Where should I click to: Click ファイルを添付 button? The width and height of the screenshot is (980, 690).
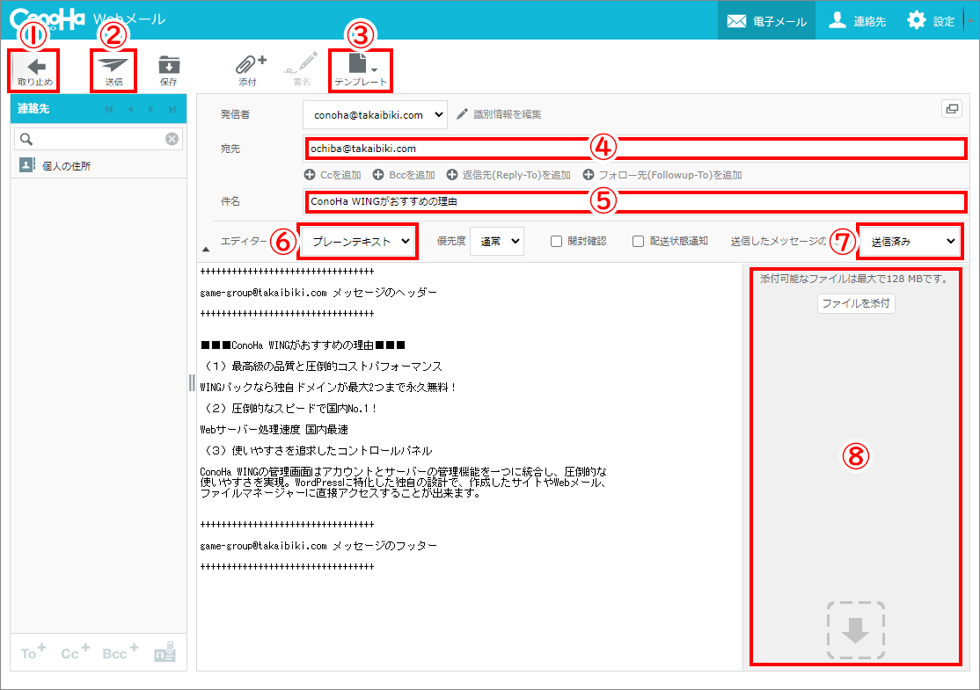click(x=856, y=303)
